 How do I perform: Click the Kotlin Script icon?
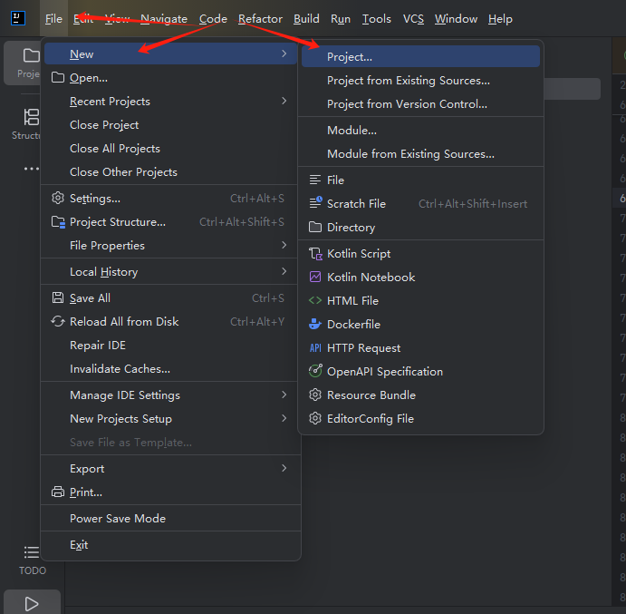pyautogui.click(x=315, y=253)
